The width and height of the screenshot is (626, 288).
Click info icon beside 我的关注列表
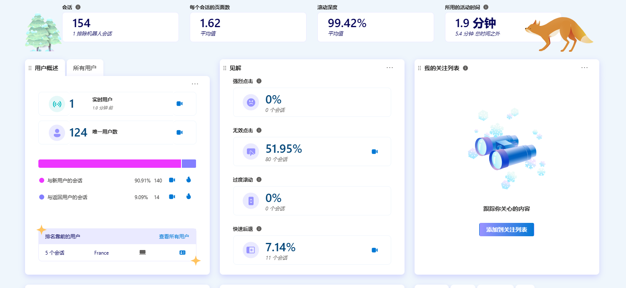tap(465, 68)
